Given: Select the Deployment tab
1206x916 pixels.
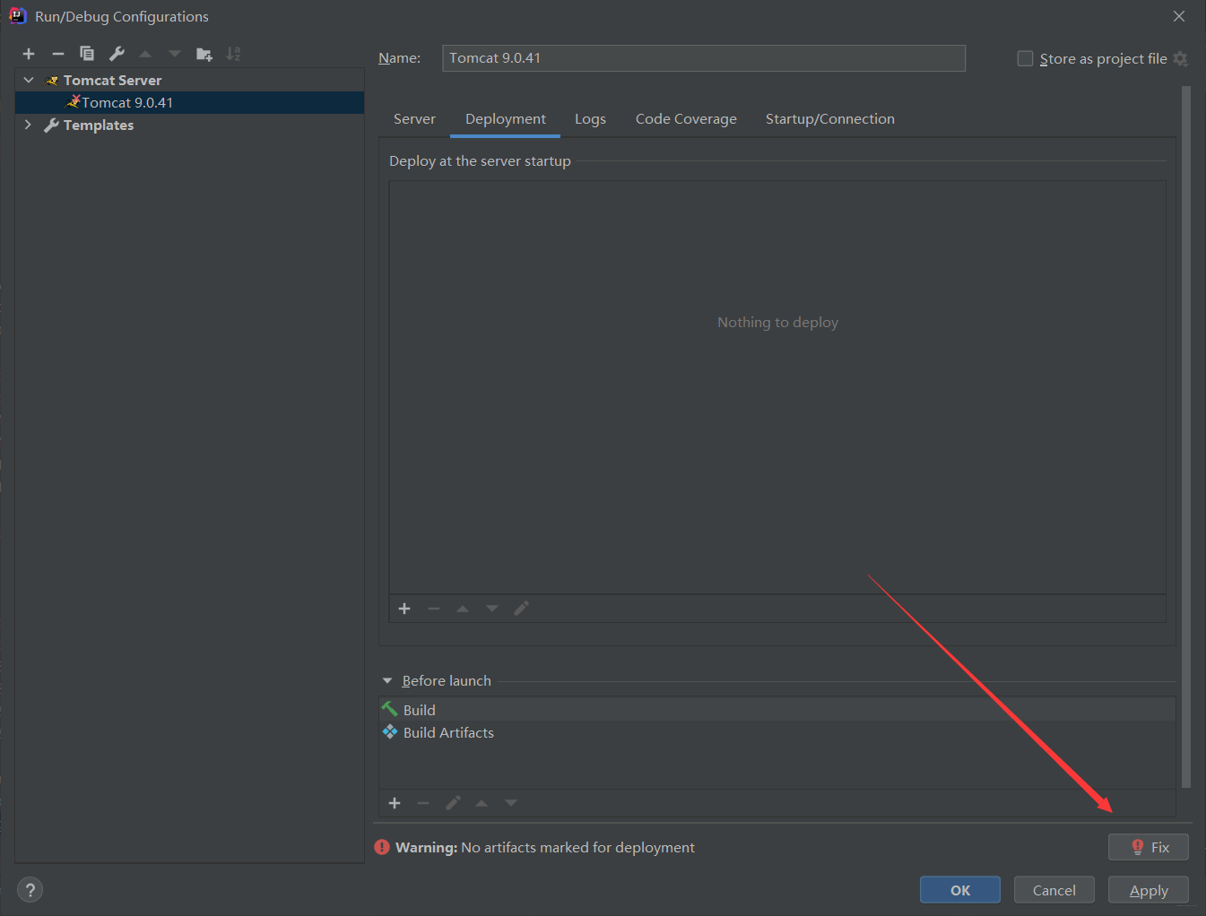Looking at the screenshot, I should (506, 119).
